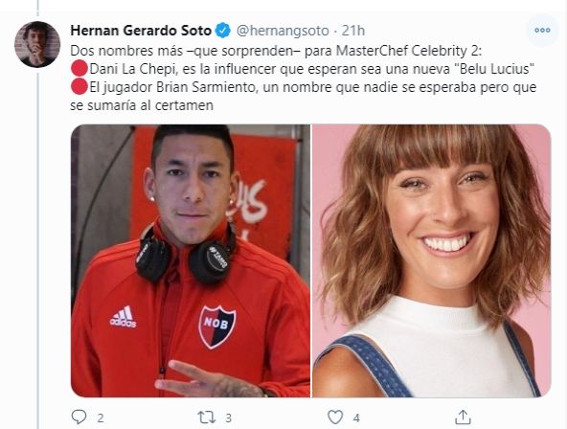Viewport: 567px width, 429px height.
Task: Click the retweet count number 3
Action: point(229,418)
